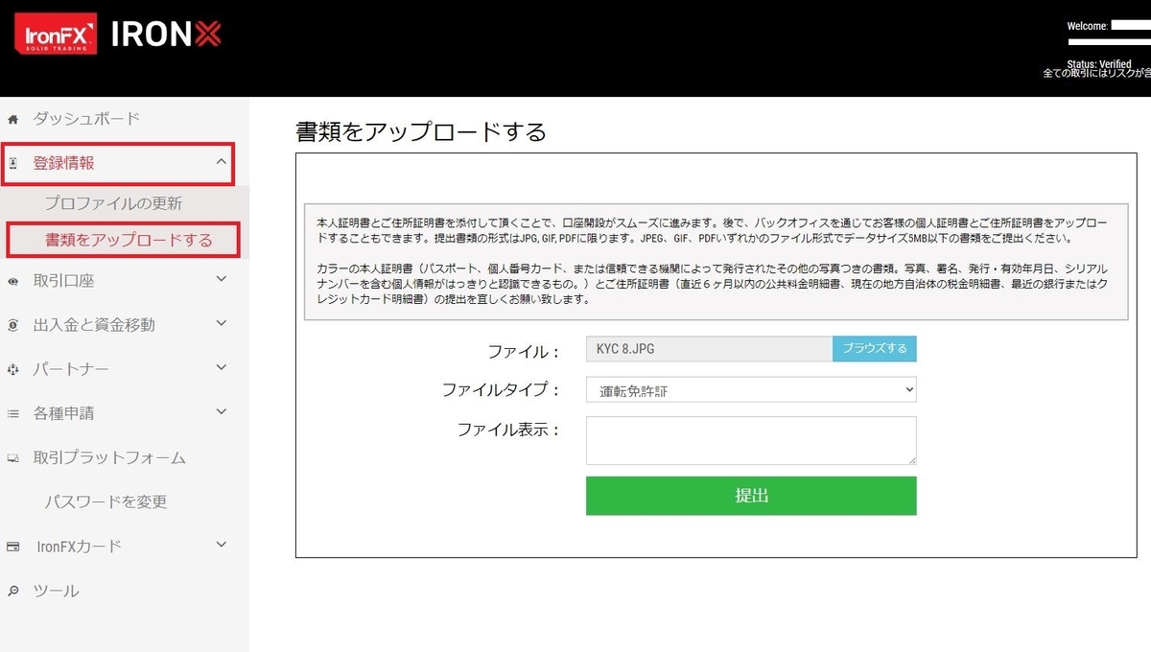1151x652 pixels.
Task: Select 書類をアップロードする in the sidebar
Action: click(129, 240)
